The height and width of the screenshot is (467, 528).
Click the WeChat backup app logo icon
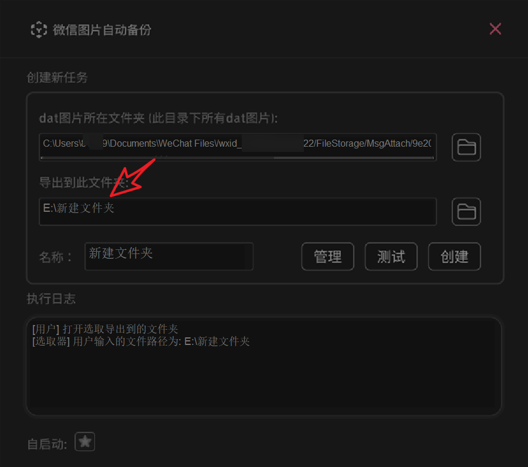[39, 30]
